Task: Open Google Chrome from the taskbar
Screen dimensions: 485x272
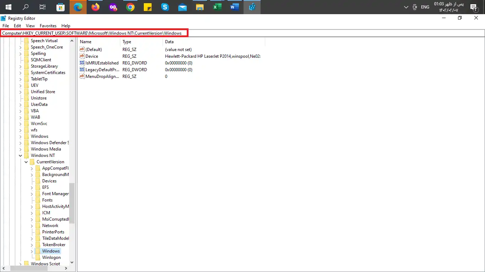Action: point(130,7)
